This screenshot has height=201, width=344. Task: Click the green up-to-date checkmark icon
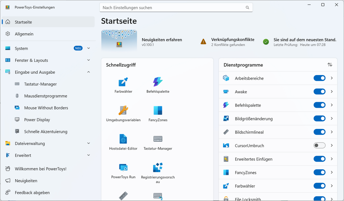click(x=266, y=42)
